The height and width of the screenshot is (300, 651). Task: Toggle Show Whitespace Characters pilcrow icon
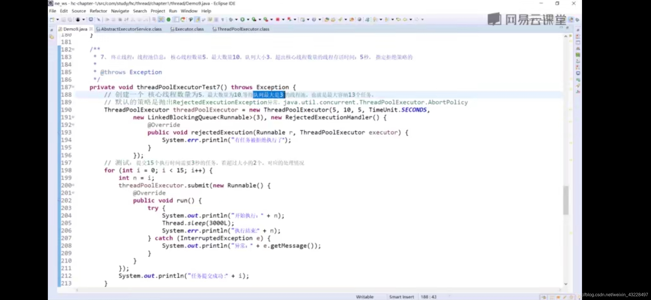(x=223, y=19)
